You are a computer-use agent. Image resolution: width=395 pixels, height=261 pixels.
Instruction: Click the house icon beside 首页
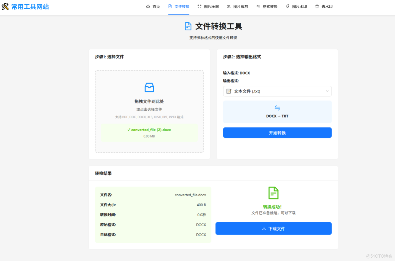point(148,6)
